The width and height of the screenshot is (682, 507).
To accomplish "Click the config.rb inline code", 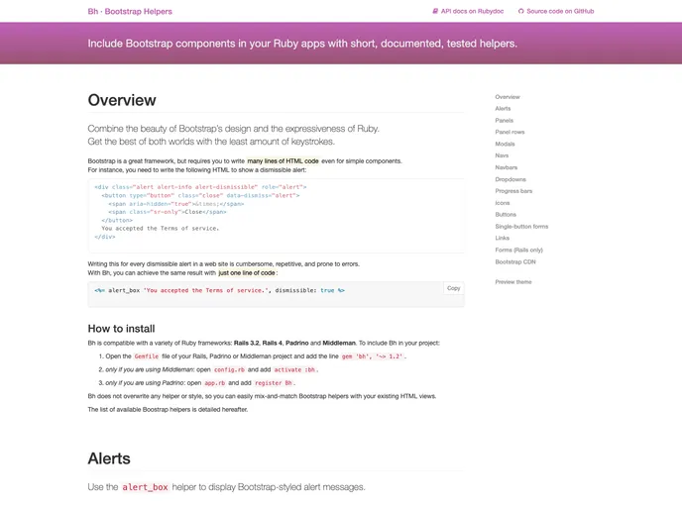I will pyautogui.click(x=229, y=369).
